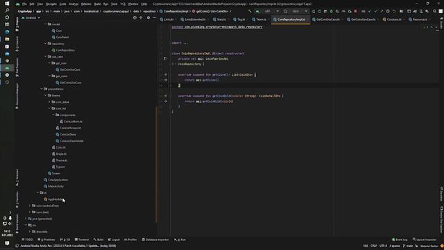Open the Android view selector dropdown
444x250 pixels.
tap(31, 18)
